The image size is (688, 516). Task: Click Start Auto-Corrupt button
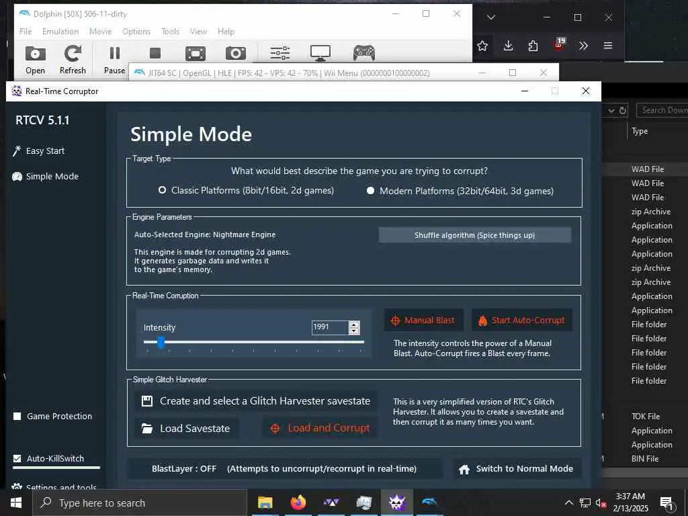(x=521, y=320)
